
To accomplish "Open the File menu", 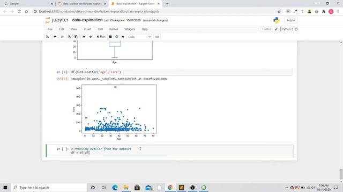I will coord(50,29).
